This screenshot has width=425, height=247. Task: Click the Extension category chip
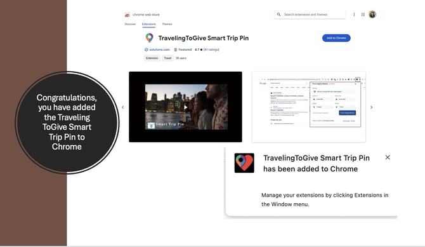click(152, 58)
